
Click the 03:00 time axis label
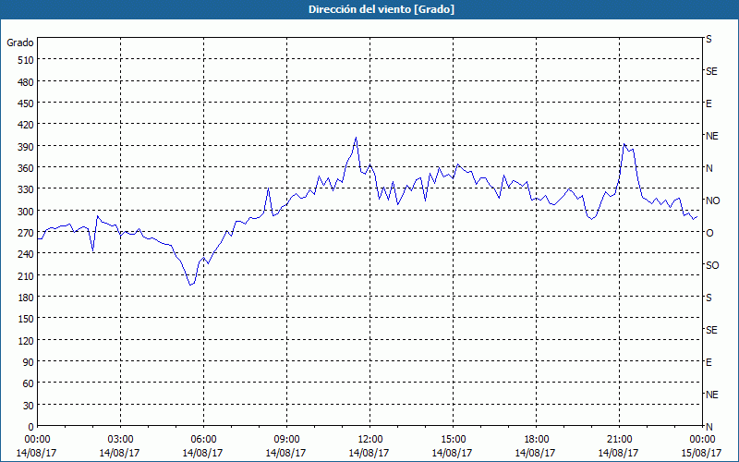(120, 440)
